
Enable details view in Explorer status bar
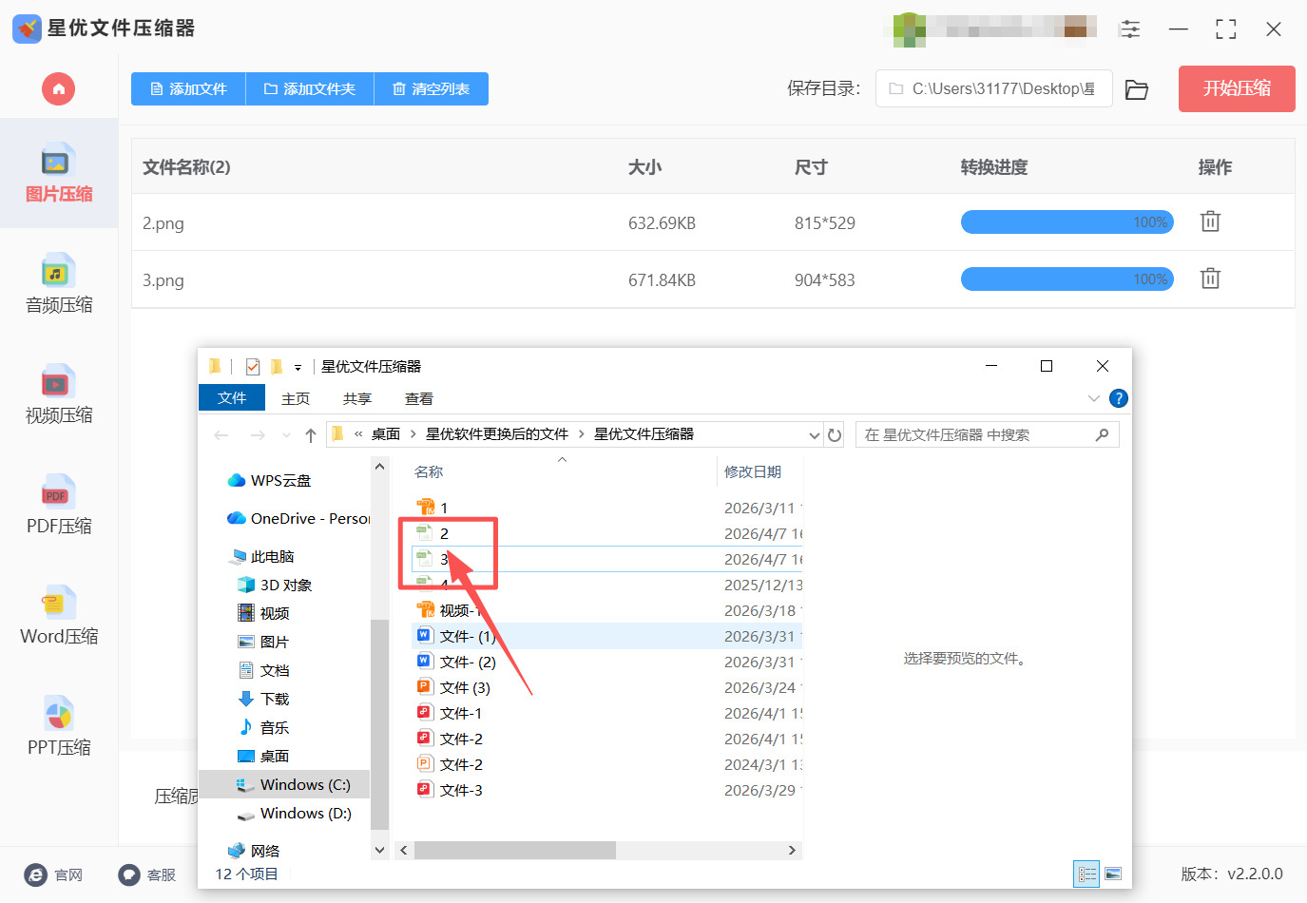click(x=1086, y=873)
